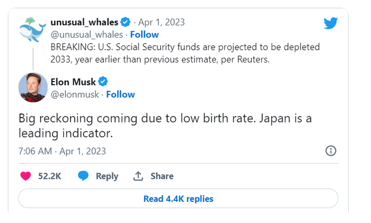Click the unusual_whales display name
Image resolution: width=371 pixels, height=223 pixels.
point(84,22)
